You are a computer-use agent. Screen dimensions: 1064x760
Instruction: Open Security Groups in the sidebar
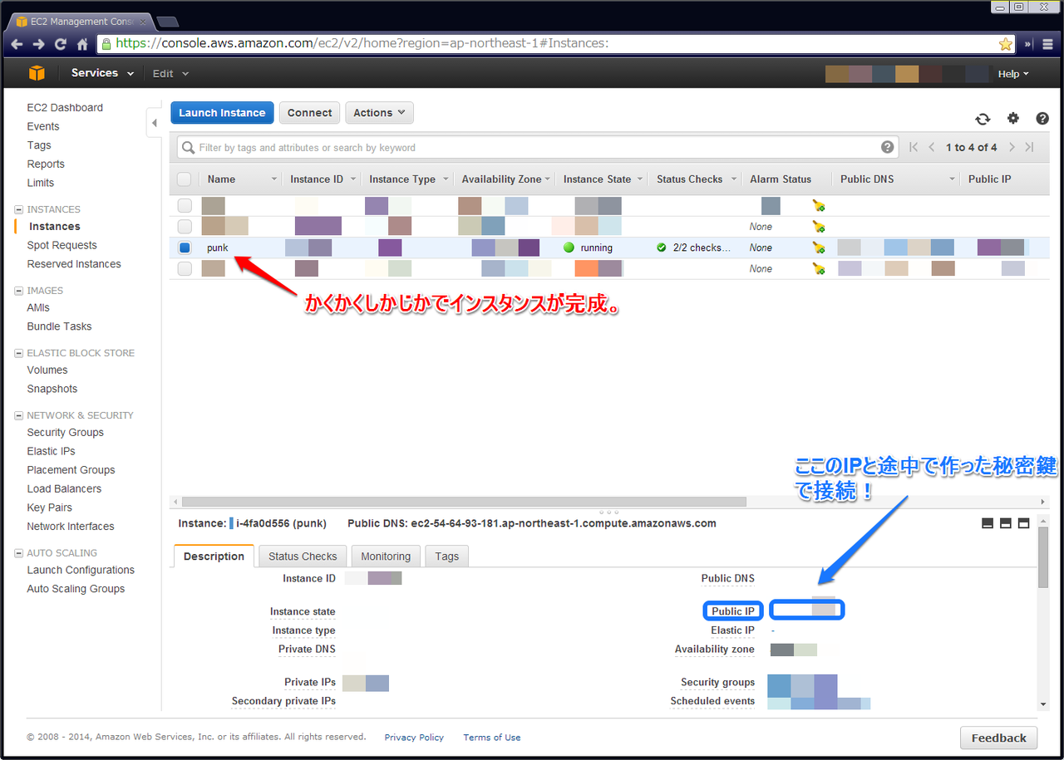point(65,432)
